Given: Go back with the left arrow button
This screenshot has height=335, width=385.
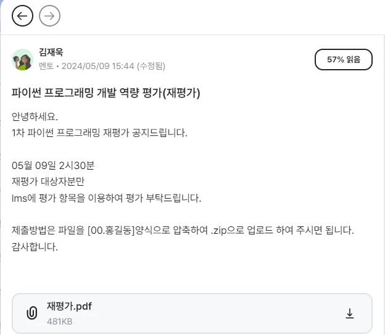Looking at the screenshot, I should point(22,16).
